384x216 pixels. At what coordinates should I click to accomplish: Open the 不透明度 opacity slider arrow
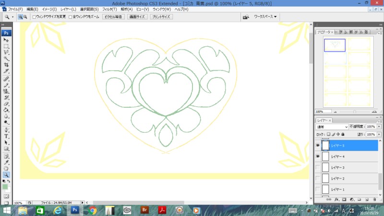coord(379,127)
